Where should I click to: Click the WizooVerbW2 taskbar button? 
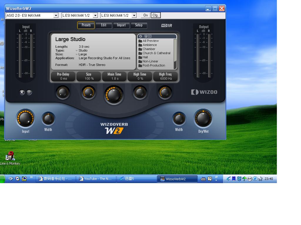coord(177,179)
